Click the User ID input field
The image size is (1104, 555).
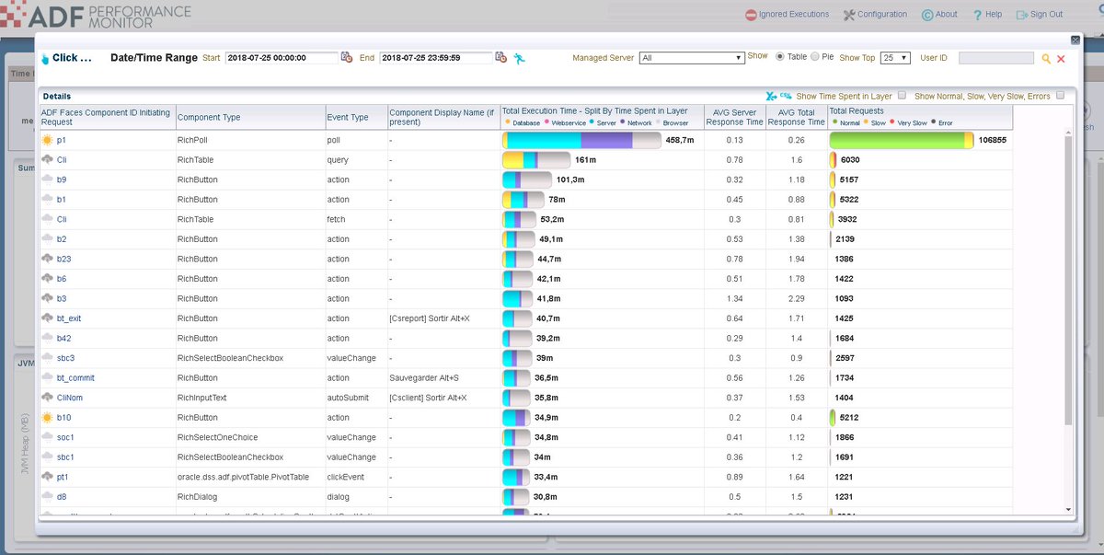[996, 58]
